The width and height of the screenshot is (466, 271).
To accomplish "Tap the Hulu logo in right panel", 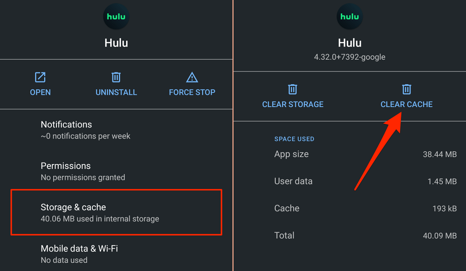I will [349, 16].
